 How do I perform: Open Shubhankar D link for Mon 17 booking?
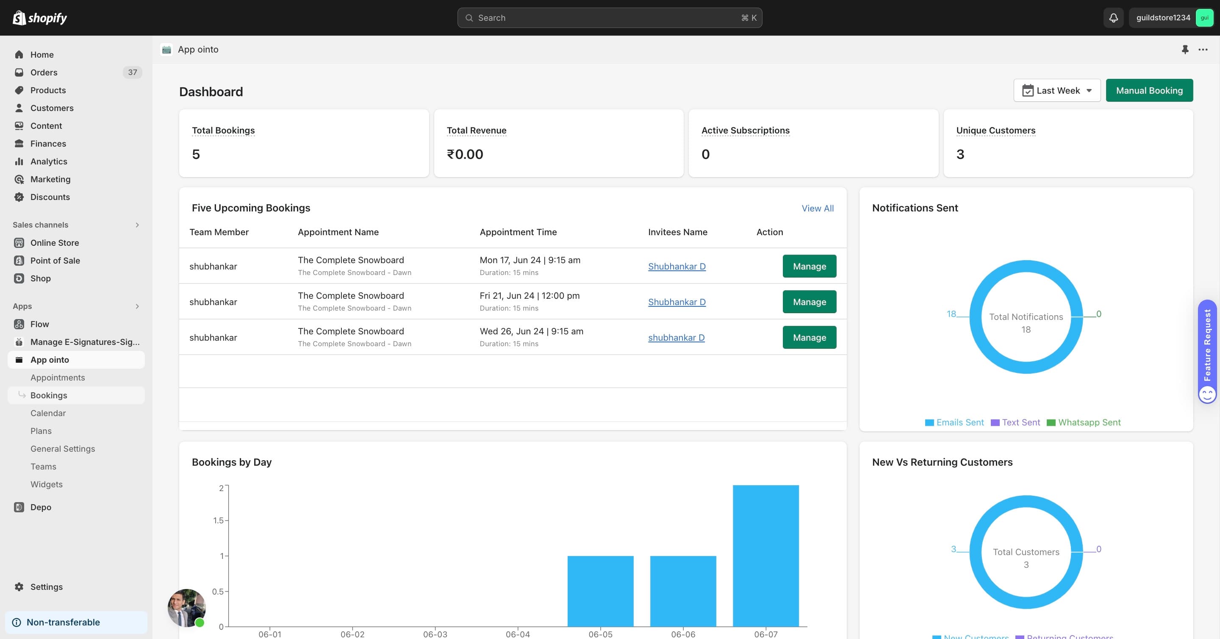pos(677,266)
